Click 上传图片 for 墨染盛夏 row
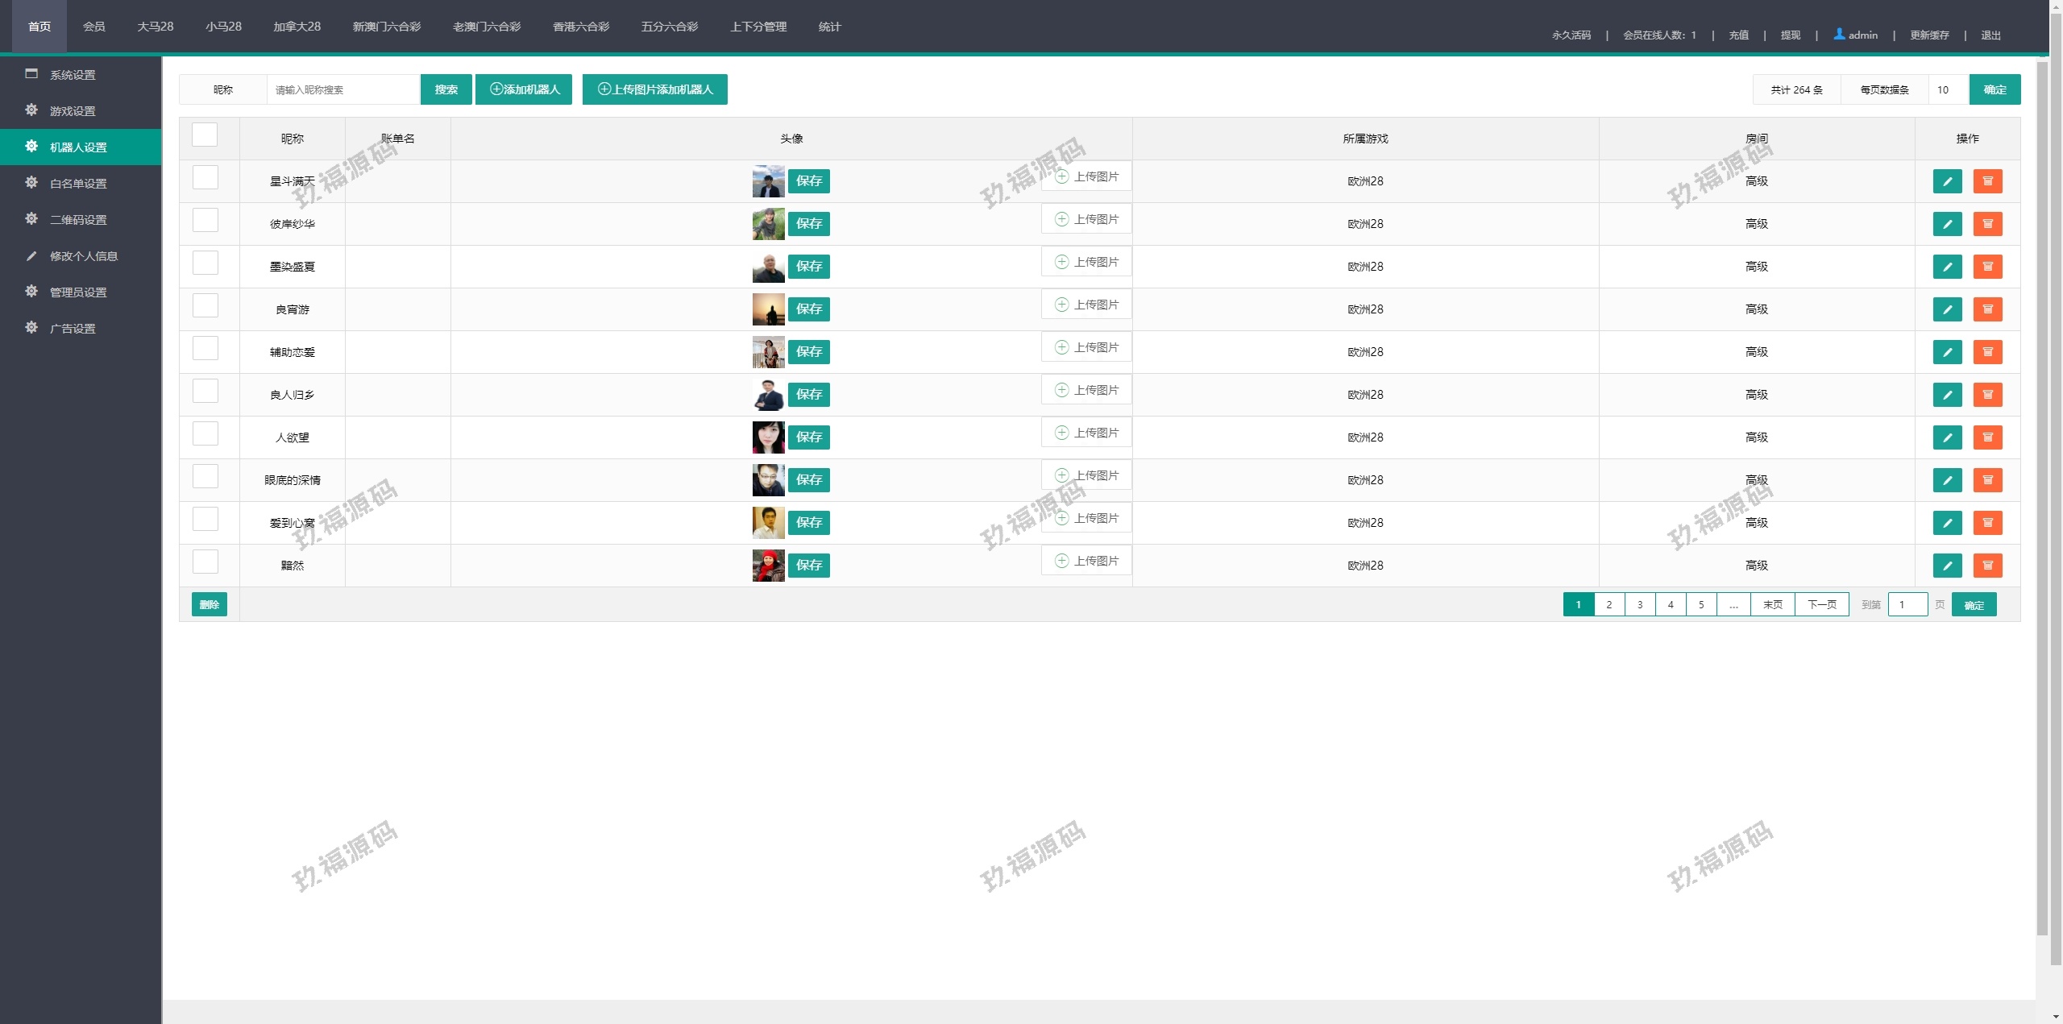The image size is (2063, 1024). [x=1086, y=262]
